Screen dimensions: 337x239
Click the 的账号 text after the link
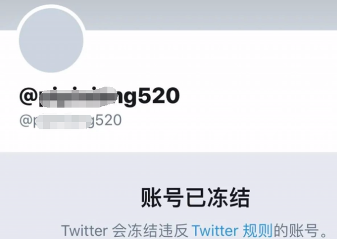295,231
